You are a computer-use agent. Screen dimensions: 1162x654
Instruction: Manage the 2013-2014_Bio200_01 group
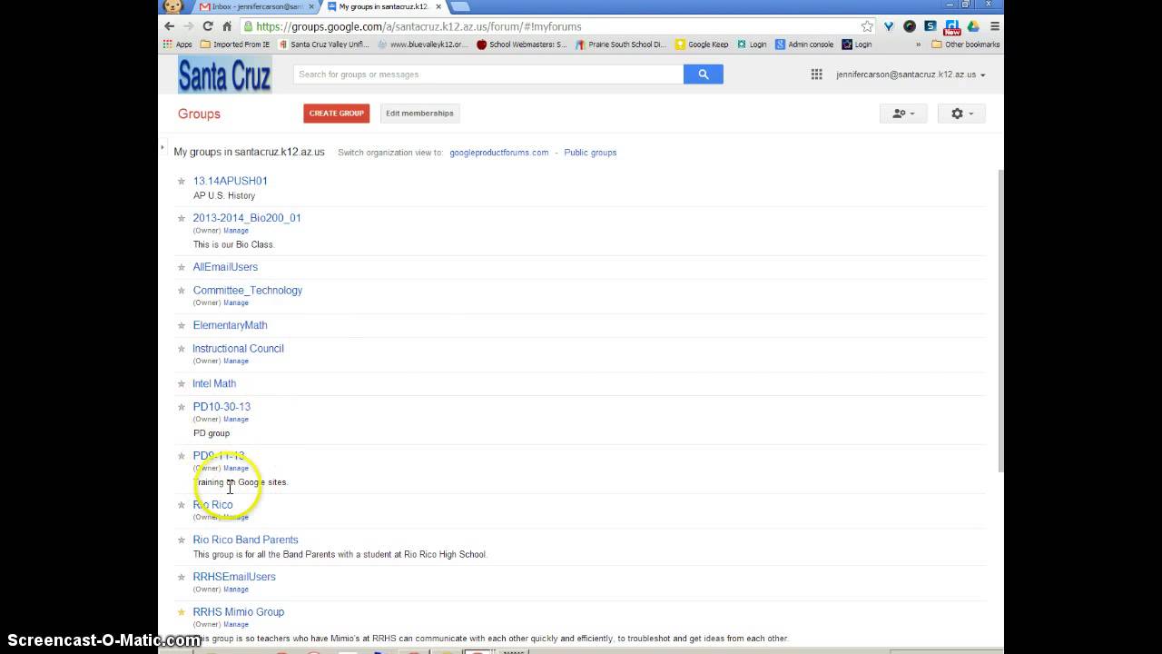coord(236,231)
